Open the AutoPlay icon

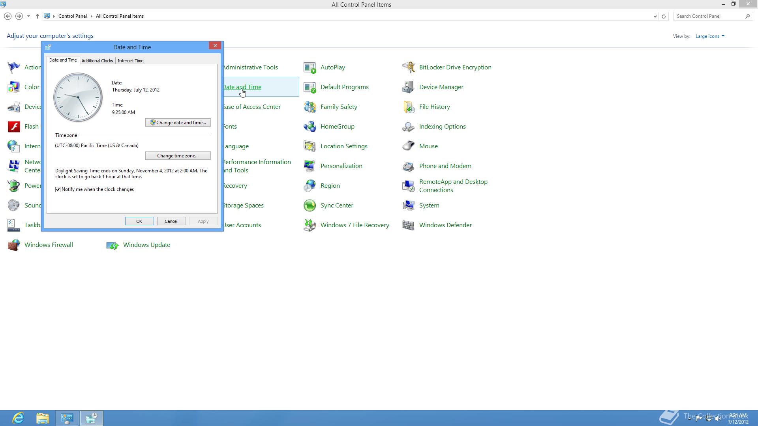(310, 67)
